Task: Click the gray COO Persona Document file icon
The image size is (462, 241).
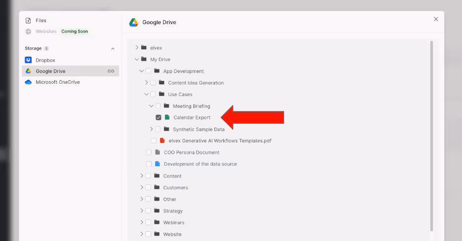Action: click(158, 152)
